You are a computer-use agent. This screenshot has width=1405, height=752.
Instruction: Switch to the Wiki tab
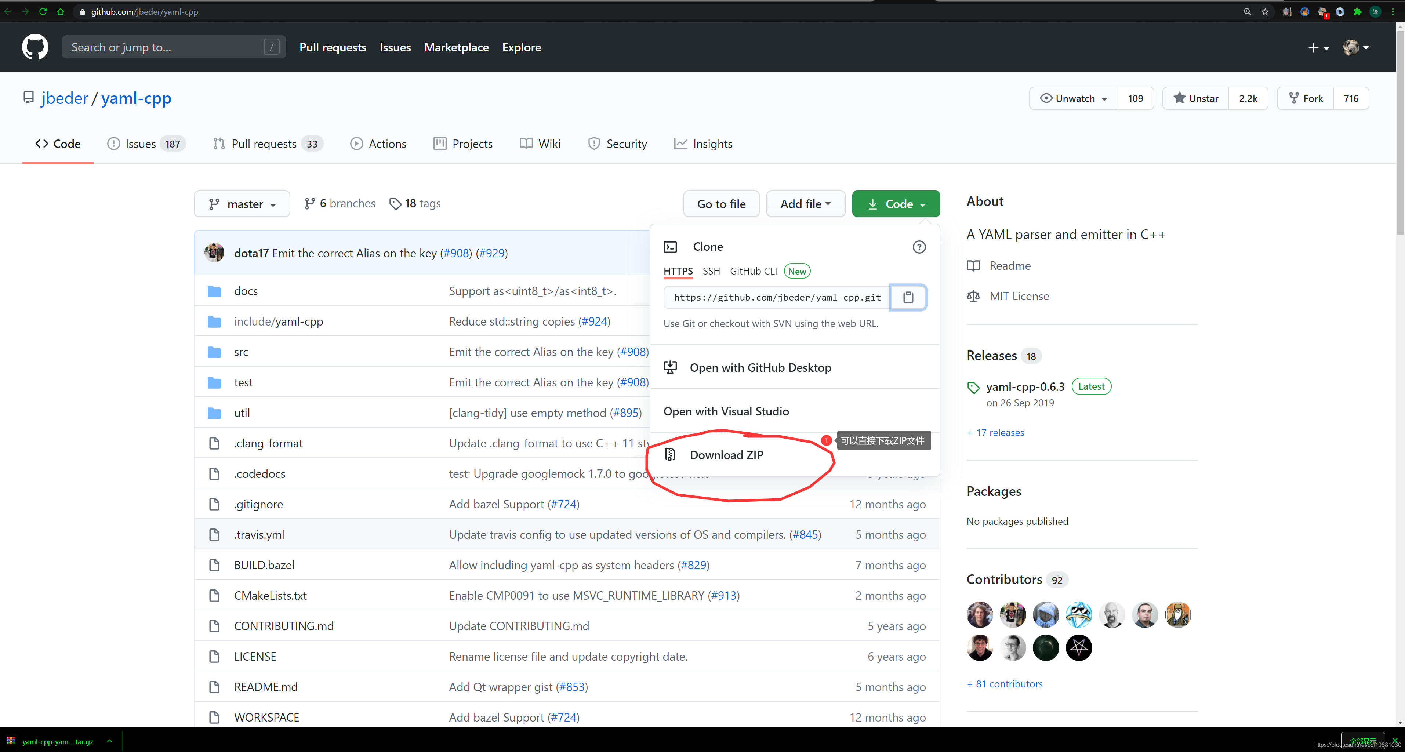coord(540,144)
